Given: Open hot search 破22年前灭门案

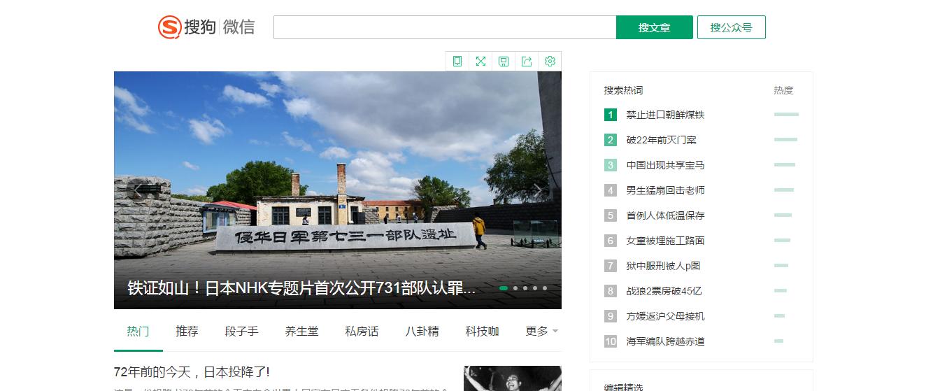Looking at the screenshot, I should click(661, 140).
